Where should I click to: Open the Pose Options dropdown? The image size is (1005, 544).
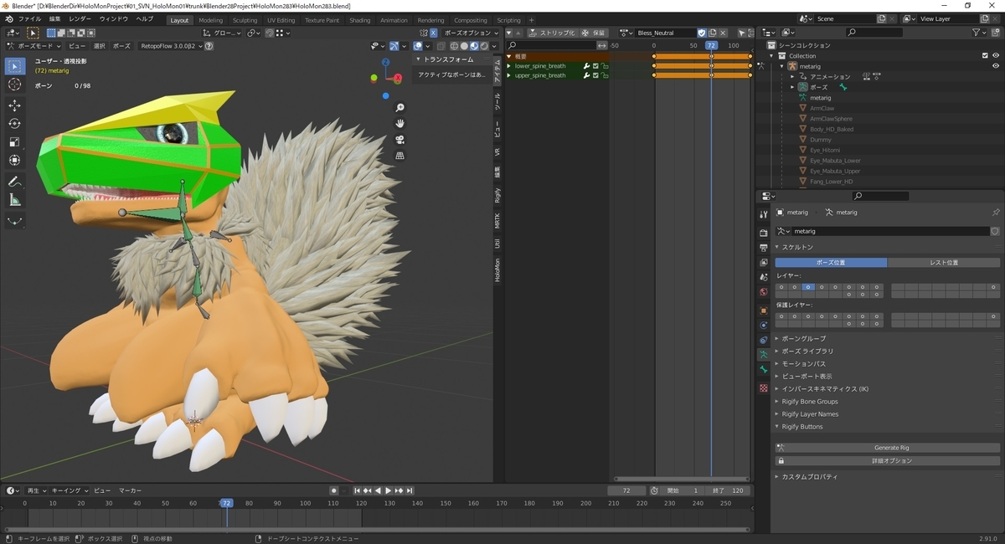coord(471,33)
